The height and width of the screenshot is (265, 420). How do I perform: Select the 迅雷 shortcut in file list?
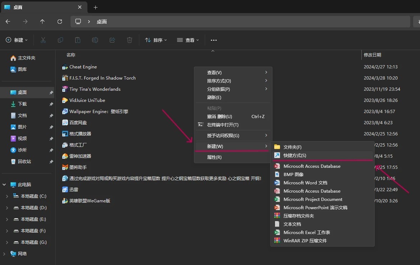pos(73,190)
